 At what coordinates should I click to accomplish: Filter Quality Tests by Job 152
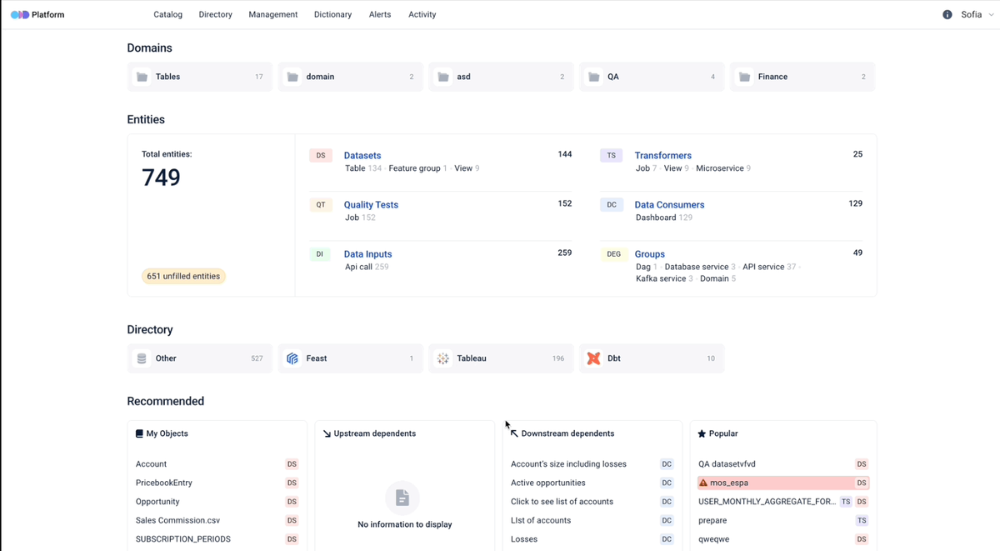[x=360, y=218]
